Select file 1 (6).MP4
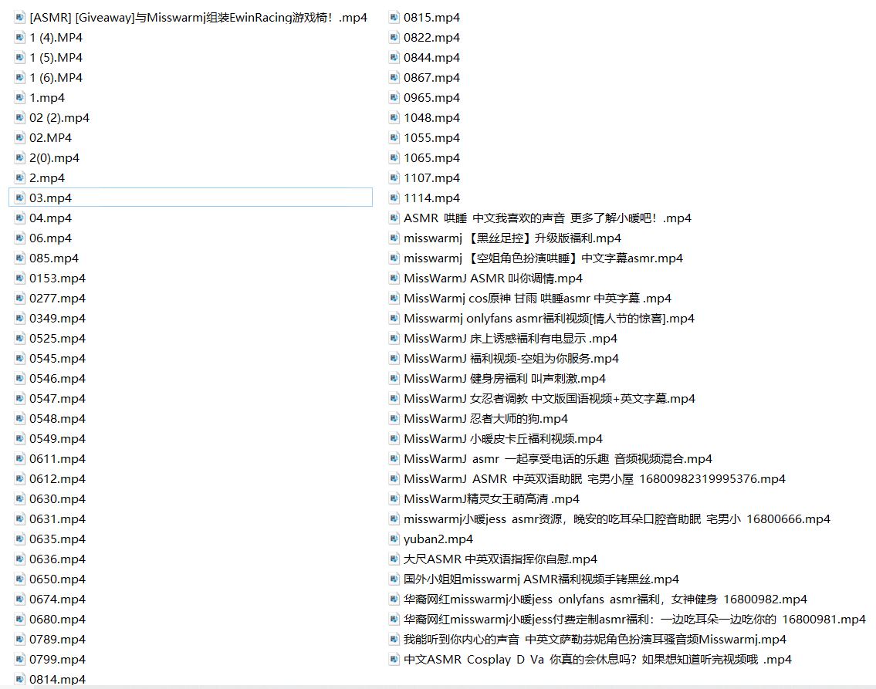This screenshot has height=689, width=876. (56, 78)
